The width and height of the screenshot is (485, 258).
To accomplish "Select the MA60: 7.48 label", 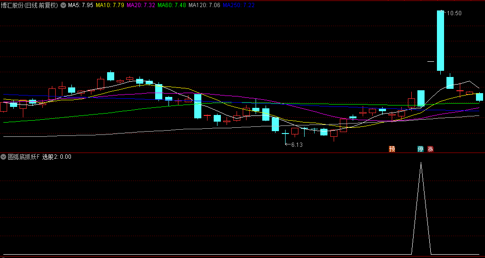I will [172, 5].
